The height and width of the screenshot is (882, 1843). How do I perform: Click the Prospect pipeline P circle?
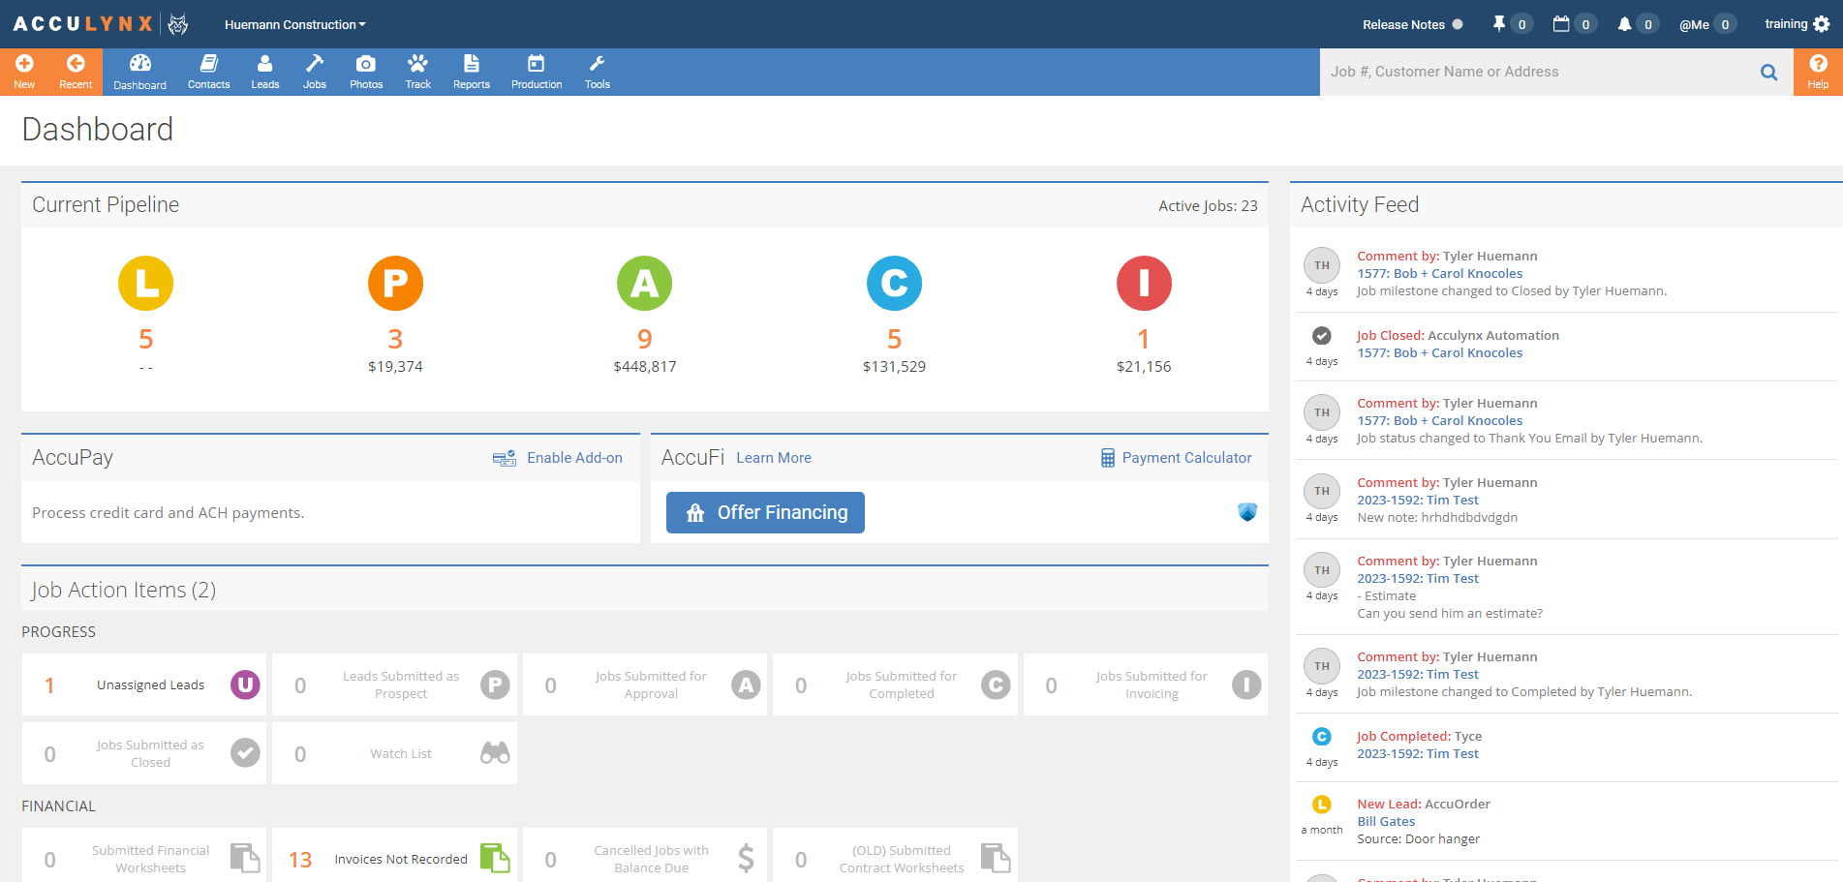click(x=395, y=283)
